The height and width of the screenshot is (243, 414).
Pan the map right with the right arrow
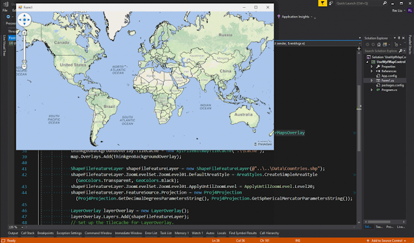pyautogui.click(x=28, y=20)
